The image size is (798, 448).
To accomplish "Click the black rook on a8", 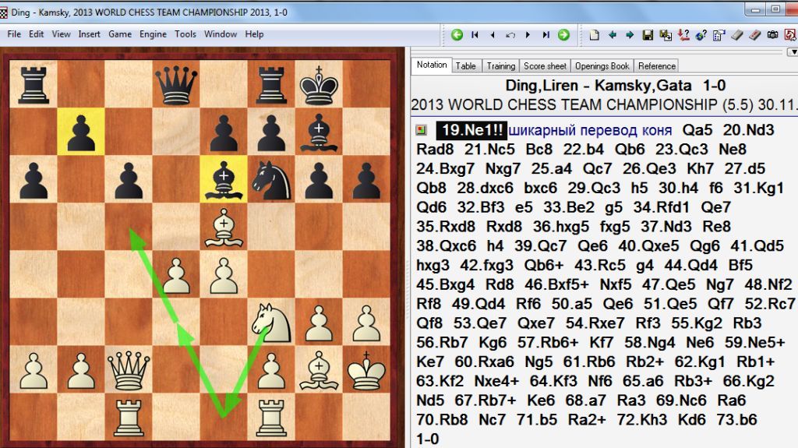I will [x=34, y=84].
